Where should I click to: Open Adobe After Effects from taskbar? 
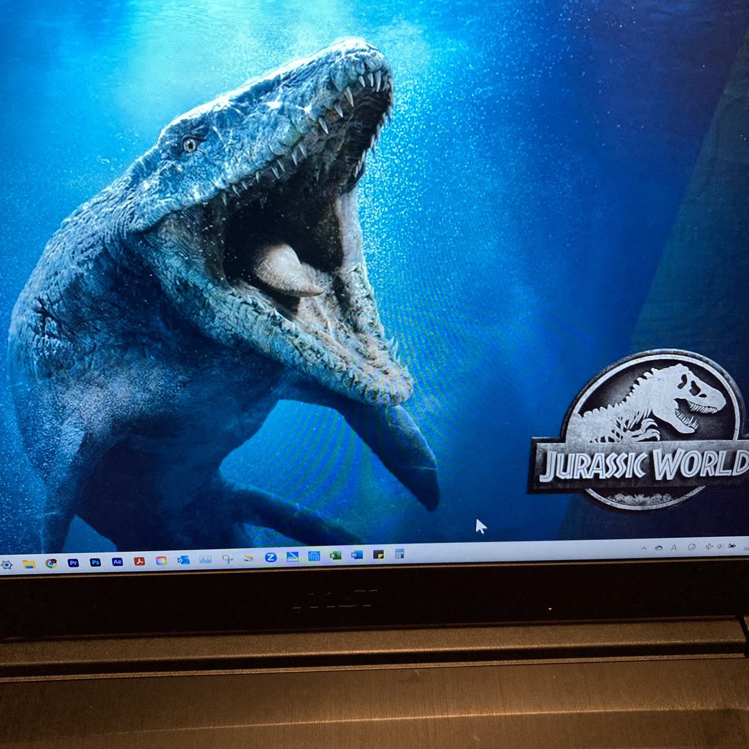(117, 561)
